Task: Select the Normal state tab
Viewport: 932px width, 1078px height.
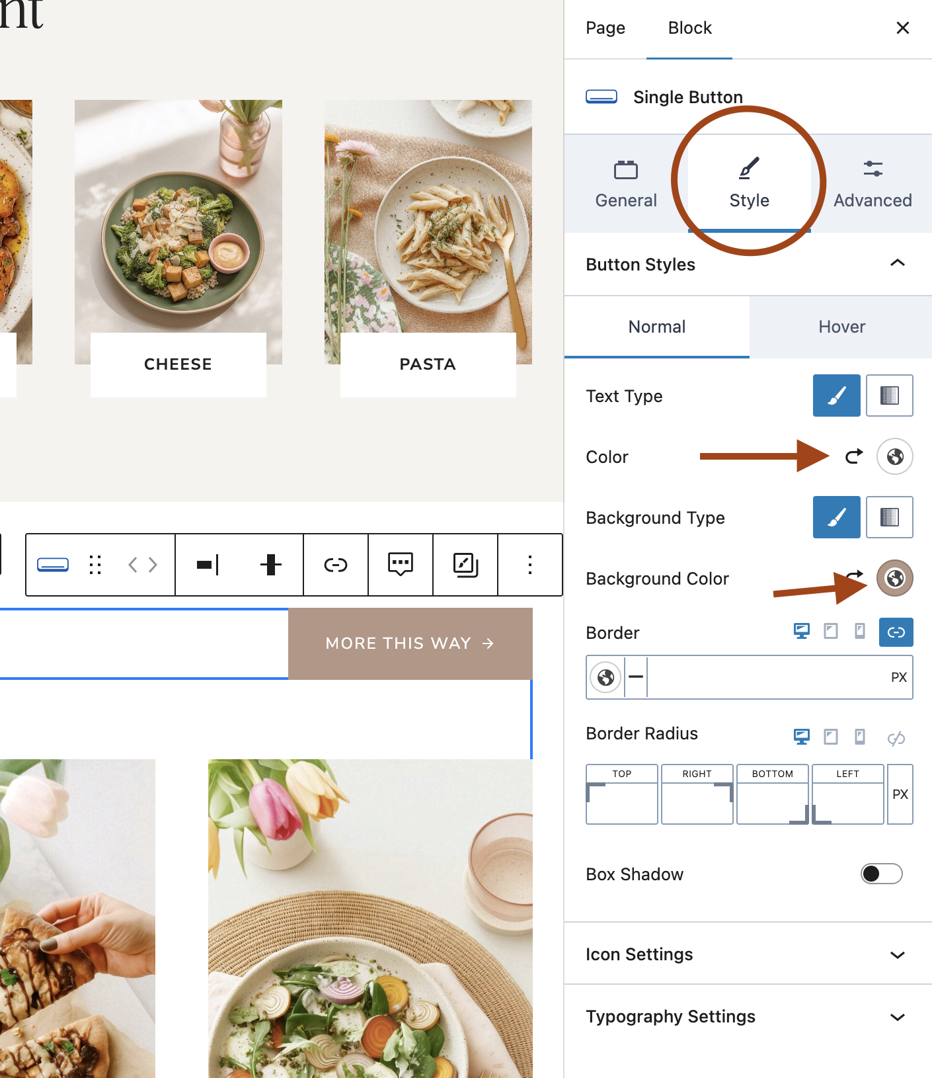Action: 656,327
